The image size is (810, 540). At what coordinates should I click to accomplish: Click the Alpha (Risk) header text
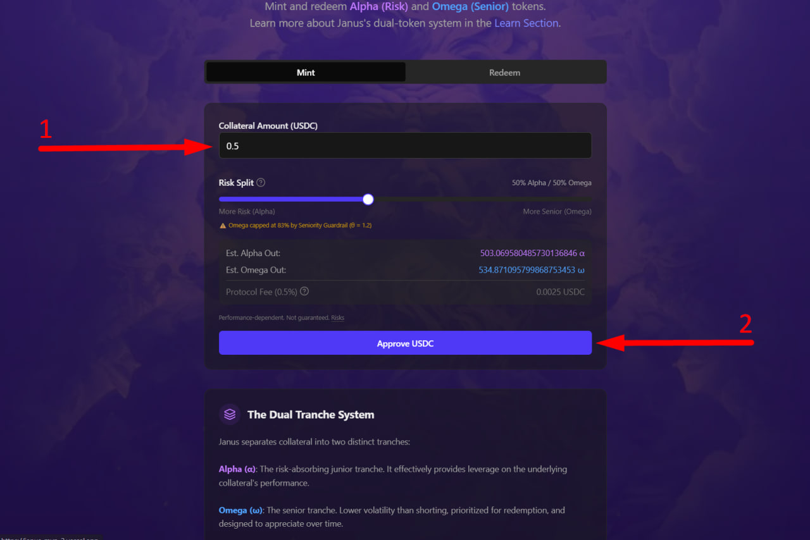pyautogui.click(x=378, y=7)
